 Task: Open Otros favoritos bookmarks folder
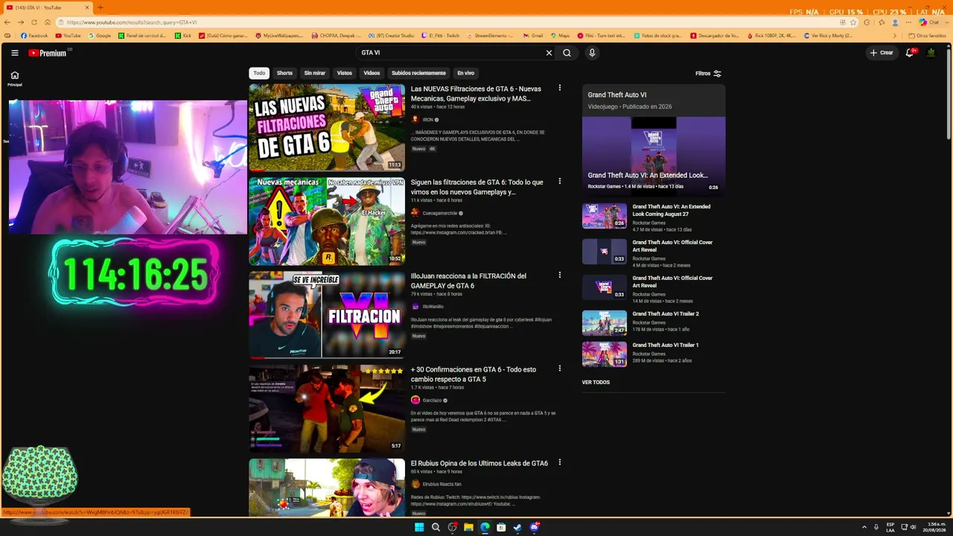pos(928,36)
